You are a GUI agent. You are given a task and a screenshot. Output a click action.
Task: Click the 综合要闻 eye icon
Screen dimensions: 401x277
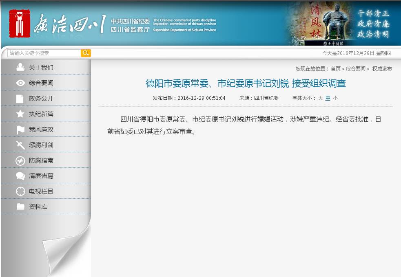(20, 83)
